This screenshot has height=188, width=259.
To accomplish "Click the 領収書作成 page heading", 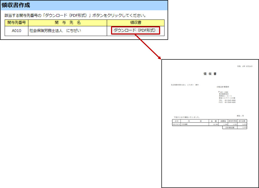I will click(15, 5).
